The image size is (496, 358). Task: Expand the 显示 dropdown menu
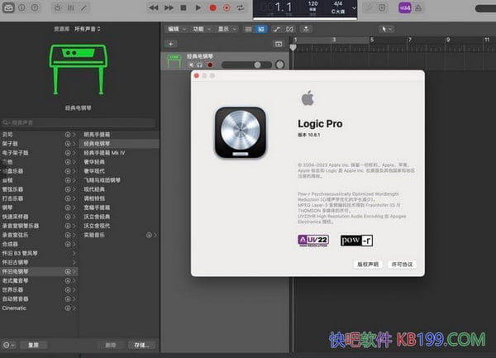coord(226,28)
